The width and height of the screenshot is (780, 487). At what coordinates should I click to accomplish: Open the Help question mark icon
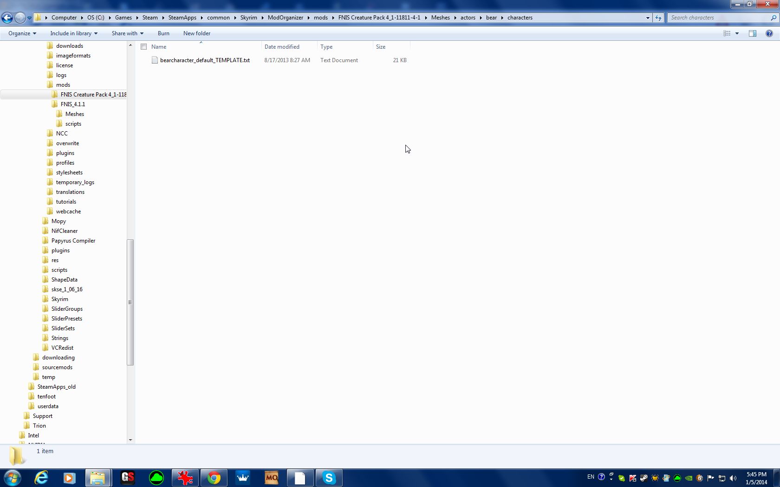[x=769, y=33]
